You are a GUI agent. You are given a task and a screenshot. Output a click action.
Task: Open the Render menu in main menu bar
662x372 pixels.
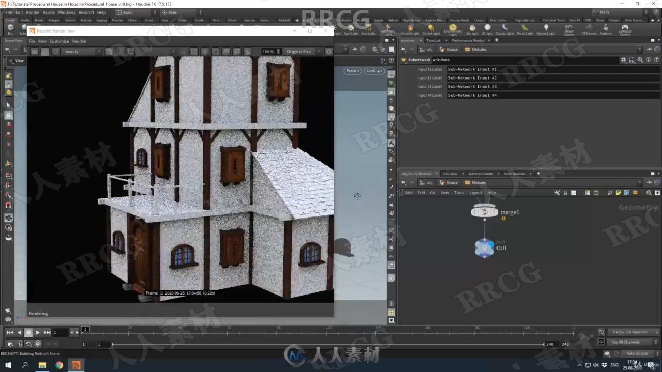(33, 12)
